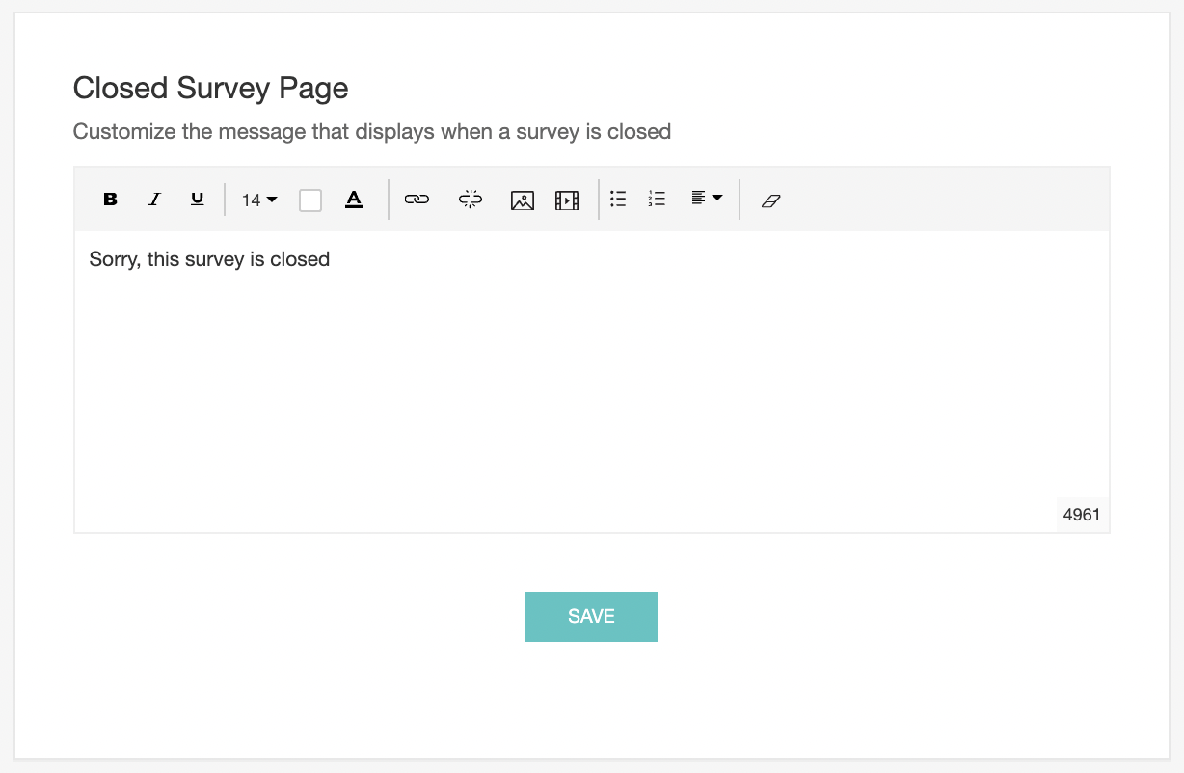Click the 4961 character counter
Viewport: 1184px width, 773px height.
click(x=1081, y=515)
